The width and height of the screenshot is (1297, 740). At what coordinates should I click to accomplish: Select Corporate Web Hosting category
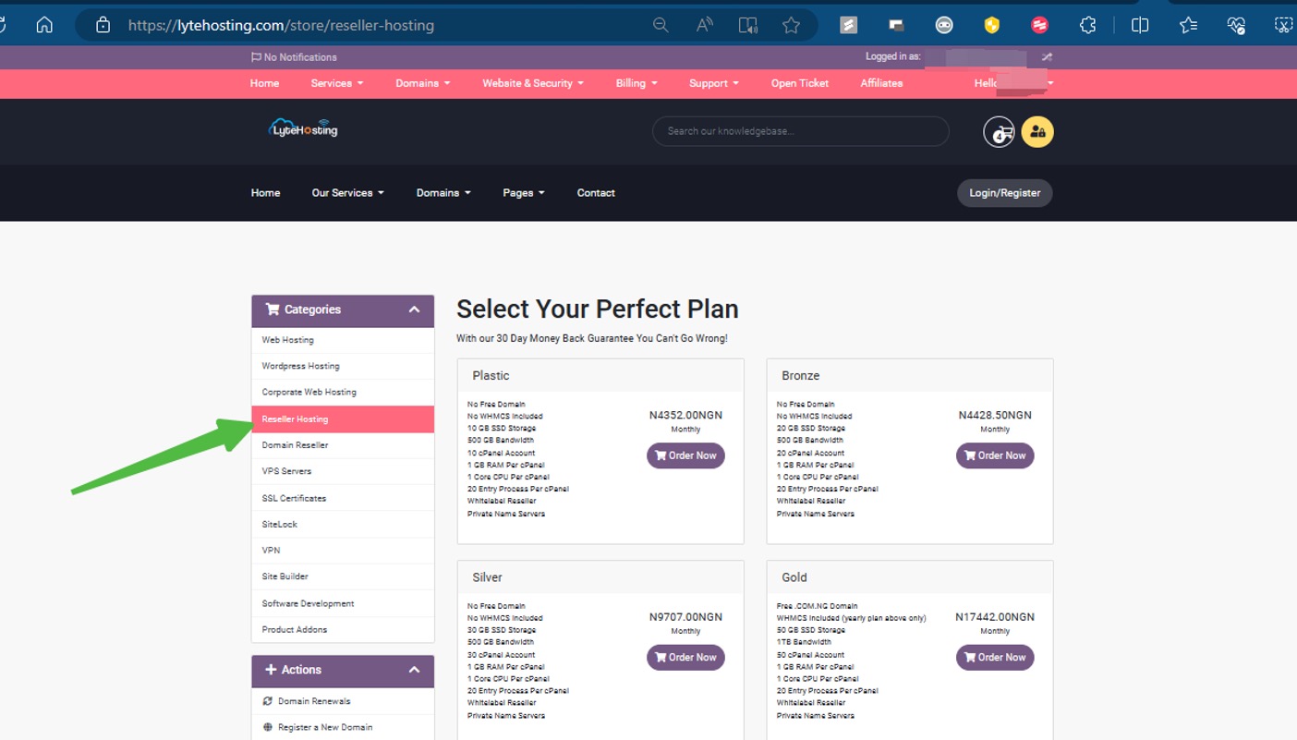click(343, 393)
